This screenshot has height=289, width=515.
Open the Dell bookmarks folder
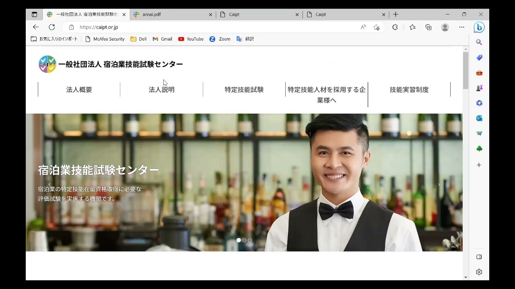[138, 39]
